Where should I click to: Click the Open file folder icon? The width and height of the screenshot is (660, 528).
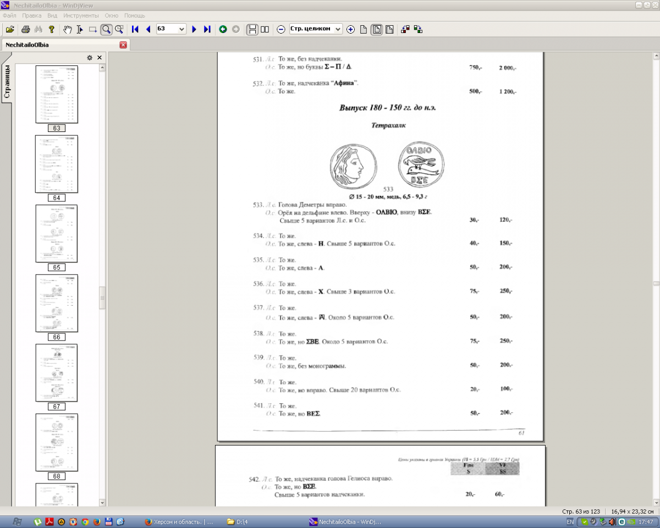(x=10, y=29)
